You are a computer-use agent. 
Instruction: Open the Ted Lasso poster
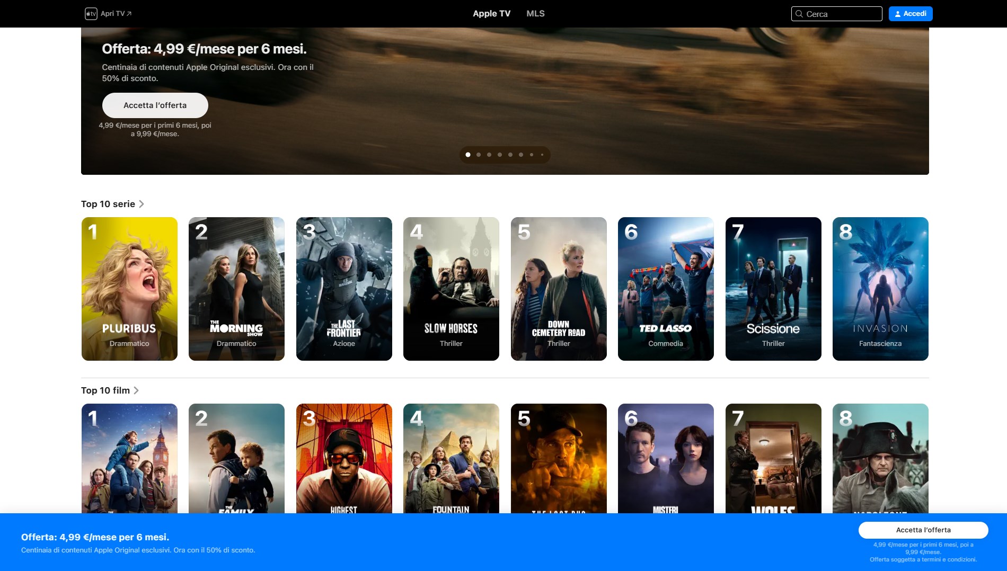pos(666,289)
